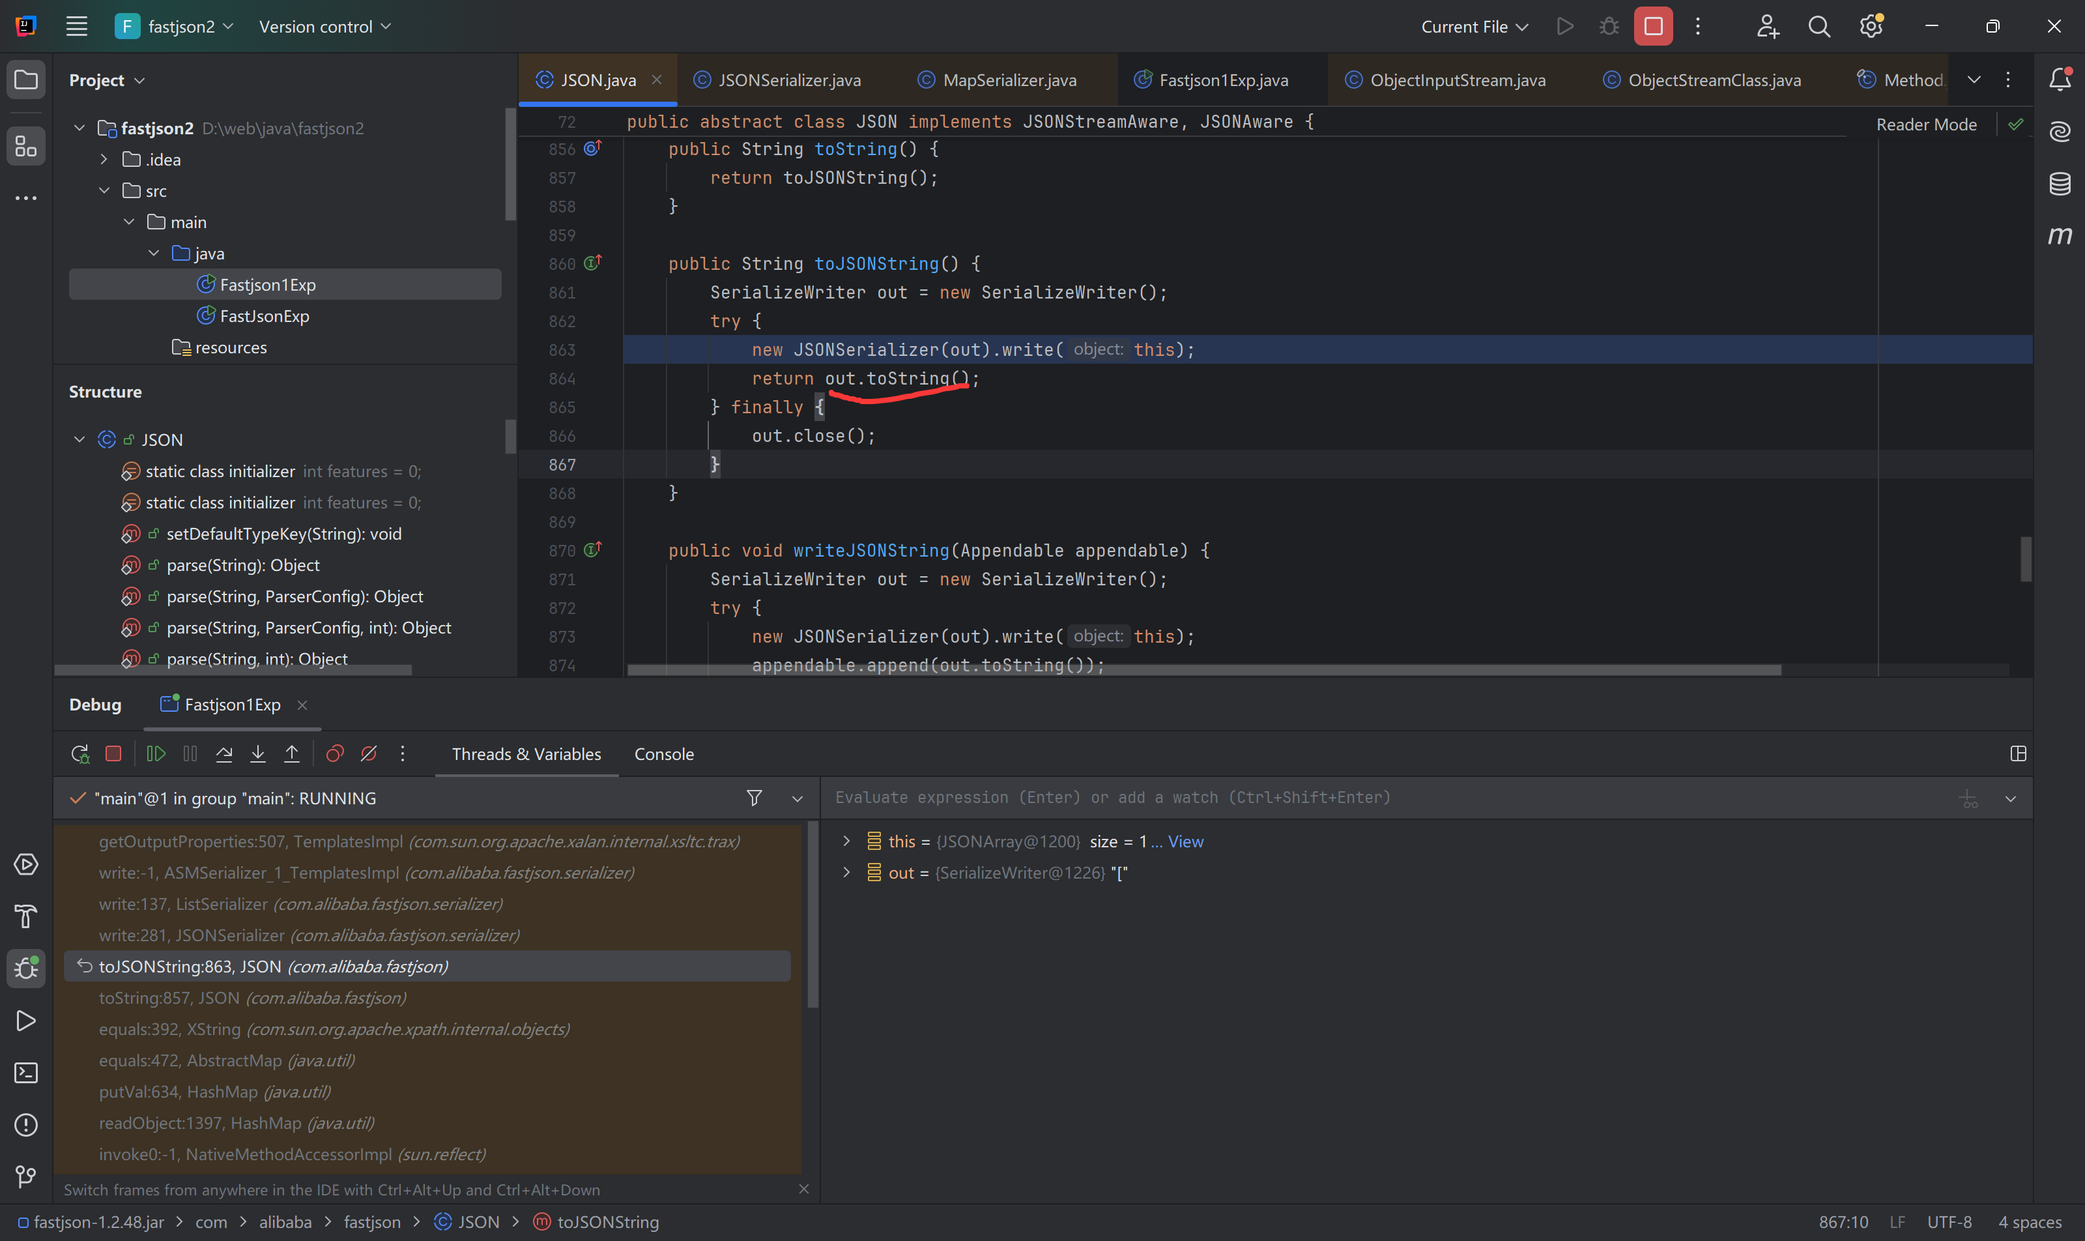Open the thread selector dropdown
The width and height of the screenshot is (2085, 1241).
click(797, 798)
